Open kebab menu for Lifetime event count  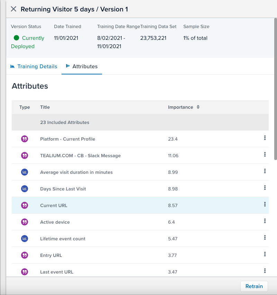[265, 238]
